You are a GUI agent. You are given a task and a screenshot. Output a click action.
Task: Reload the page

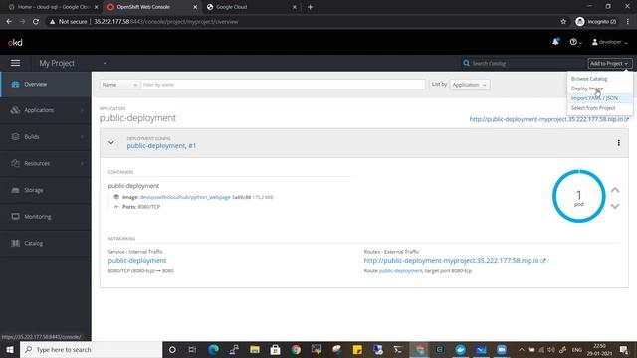point(36,22)
